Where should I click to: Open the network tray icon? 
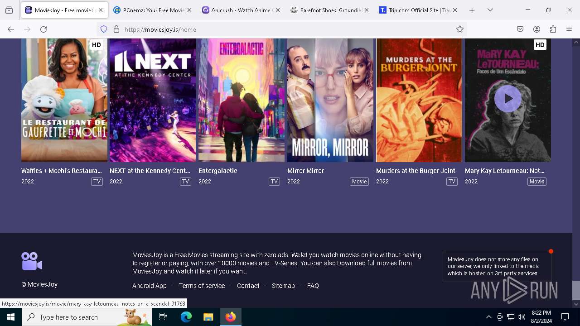[511, 317]
